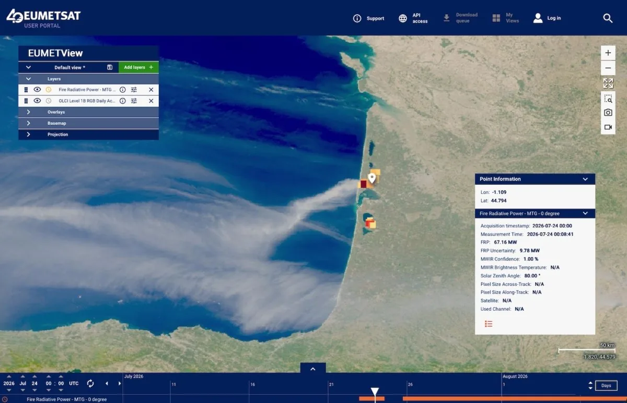Expand the timeline with up chevron
627x403 pixels.
pyautogui.click(x=313, y=369)
